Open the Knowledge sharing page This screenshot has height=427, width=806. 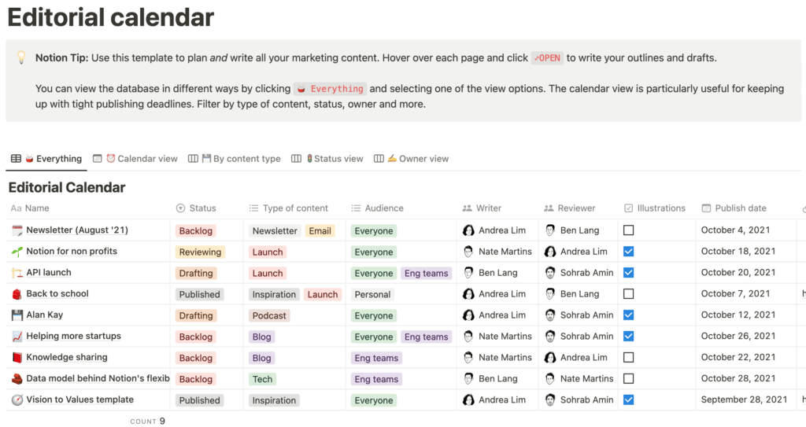[67, 357]
